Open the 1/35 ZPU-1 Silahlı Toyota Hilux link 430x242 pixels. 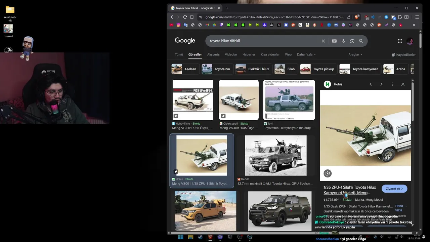350,190
